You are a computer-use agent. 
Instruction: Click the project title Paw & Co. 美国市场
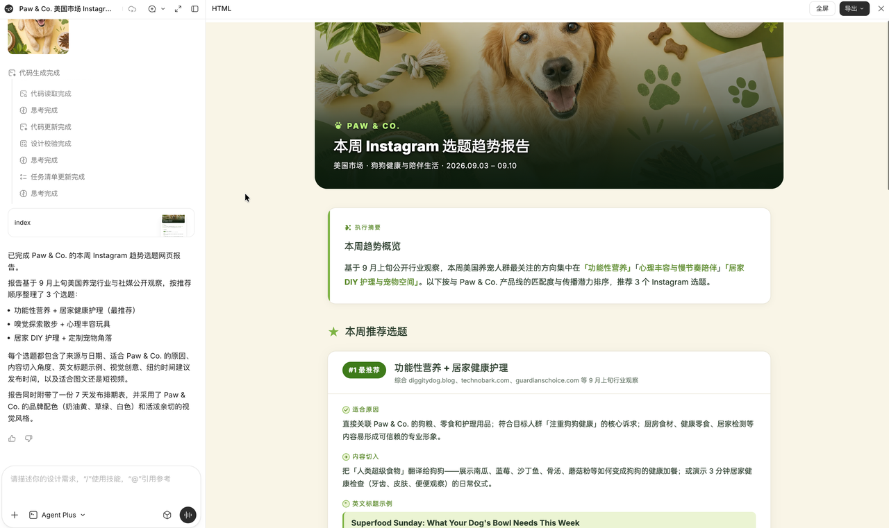(x=65, y=9)
